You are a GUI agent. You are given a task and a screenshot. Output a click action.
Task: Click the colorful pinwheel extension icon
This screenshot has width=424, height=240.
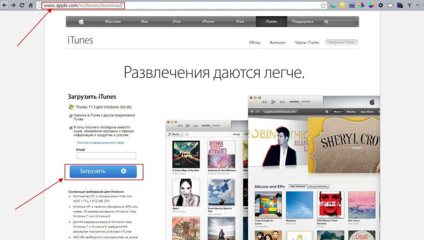[361, 5]
